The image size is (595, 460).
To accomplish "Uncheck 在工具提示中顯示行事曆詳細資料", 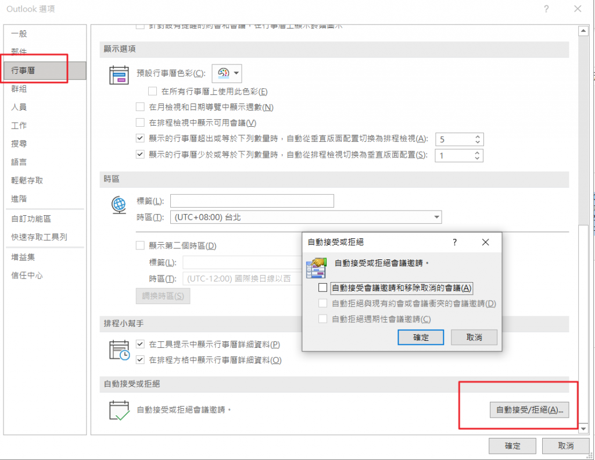I will click(x=140, y=344).
